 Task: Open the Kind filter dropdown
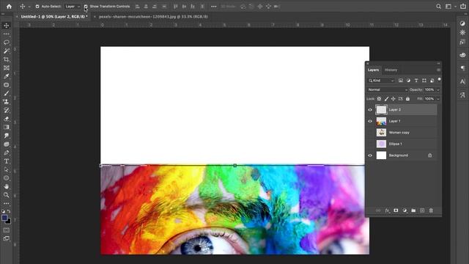point(381,81)
